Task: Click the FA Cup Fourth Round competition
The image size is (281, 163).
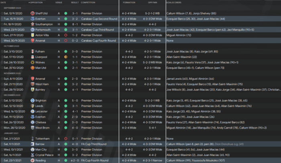Action: tap(95, 161)
